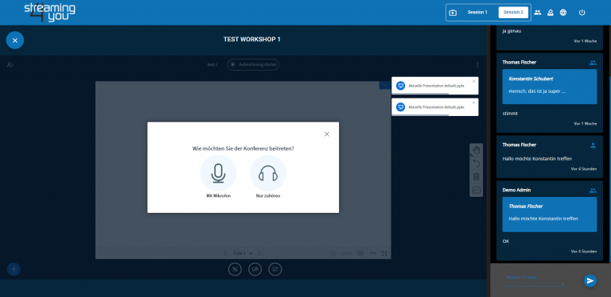
Task: Click the 'Mit Mikrofon' label
Action: (x=219, y=196)
